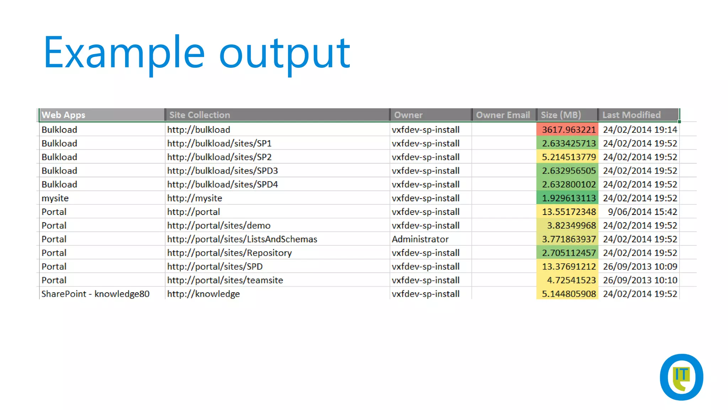Click the 26/09/2013 10:10 date cell
The image size is (728, 410).
tap(639, 280)
